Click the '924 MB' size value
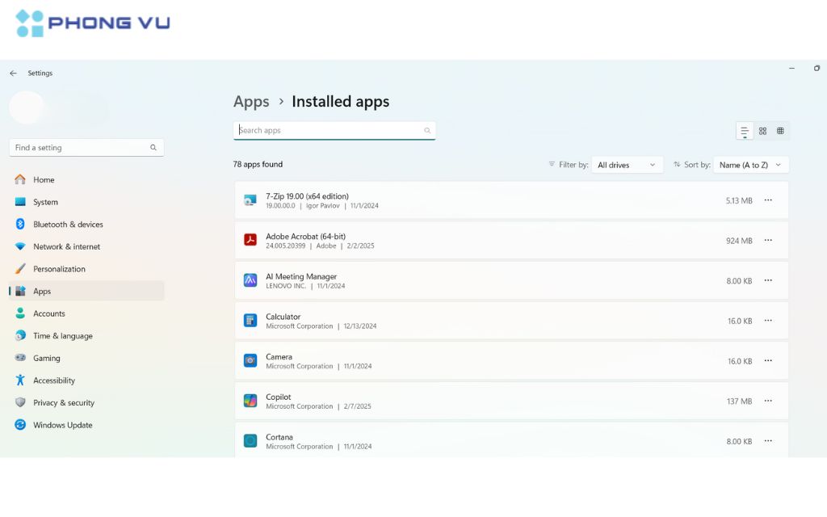This screenshot has width=827, height=517. pos(739,241)
